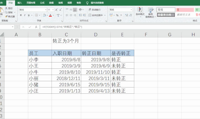Click the phonetic guide (文) icon
The width and height of the screenshot is (200, 119).
(58, 15)
